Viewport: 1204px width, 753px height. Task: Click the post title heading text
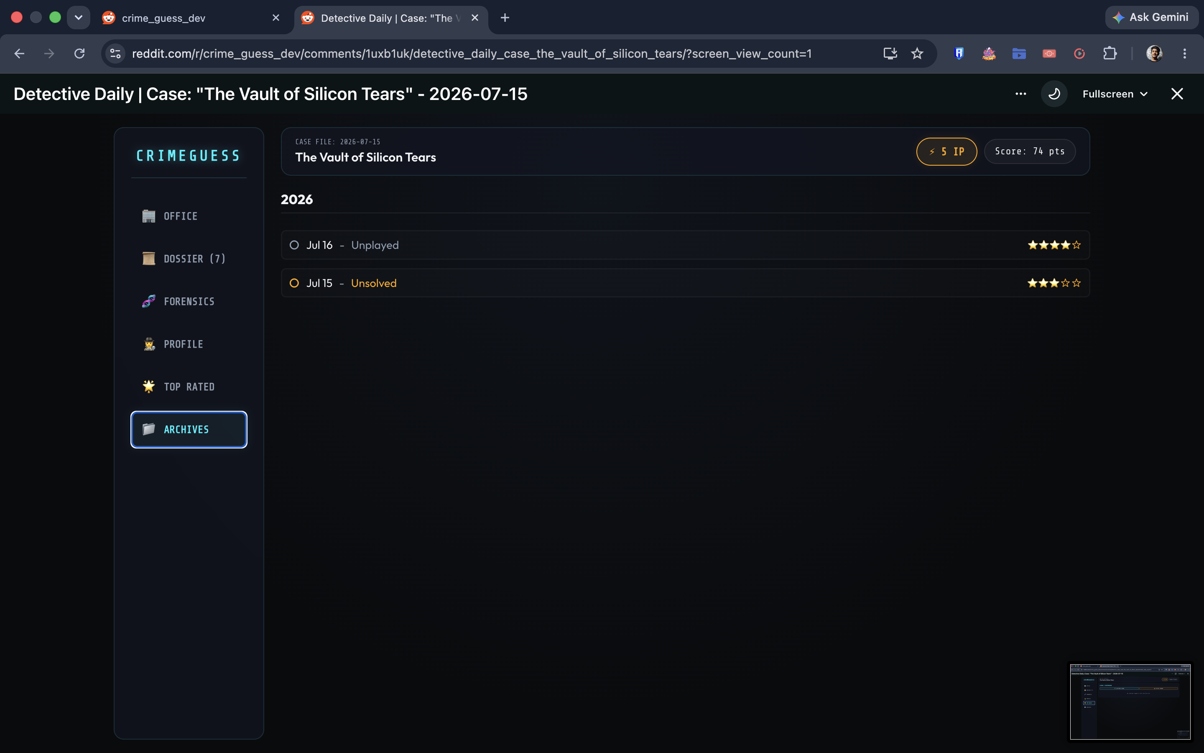click(270, 94)
